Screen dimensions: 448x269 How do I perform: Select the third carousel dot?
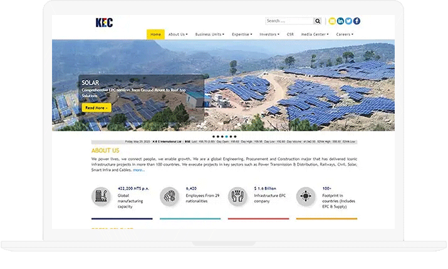pos(222,136)
